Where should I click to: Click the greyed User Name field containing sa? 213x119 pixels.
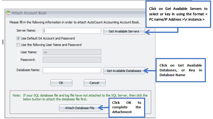[x=72, y=52]
